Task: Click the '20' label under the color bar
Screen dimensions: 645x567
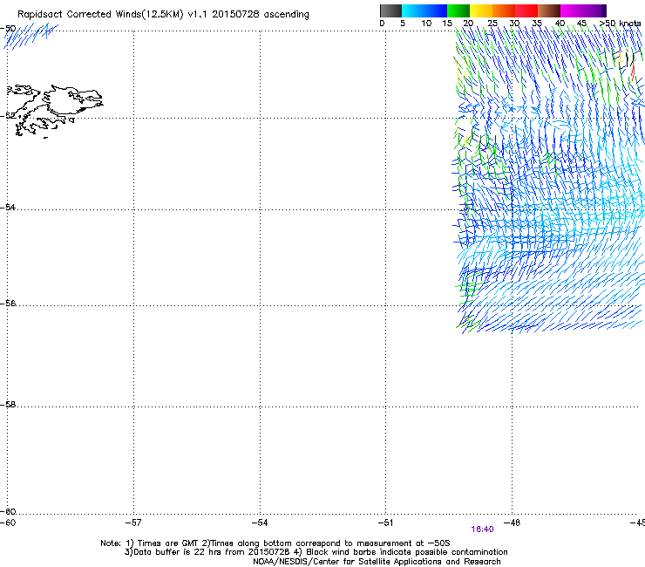Action: [x=468, y=24]
